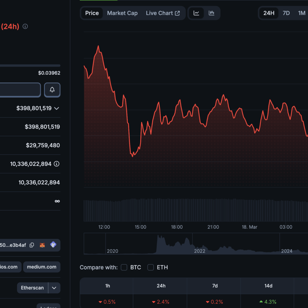Enable BTC comparison checkbox

[124, 267]
